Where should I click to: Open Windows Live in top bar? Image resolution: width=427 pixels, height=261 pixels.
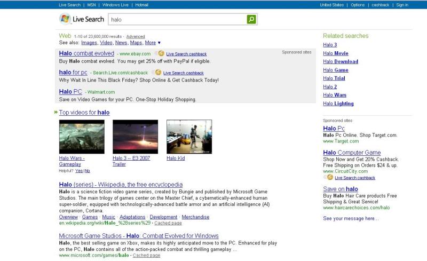click(115, 5)
